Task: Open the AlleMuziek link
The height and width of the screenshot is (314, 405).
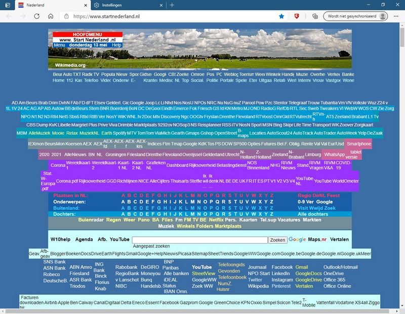Action: point(39,133)
